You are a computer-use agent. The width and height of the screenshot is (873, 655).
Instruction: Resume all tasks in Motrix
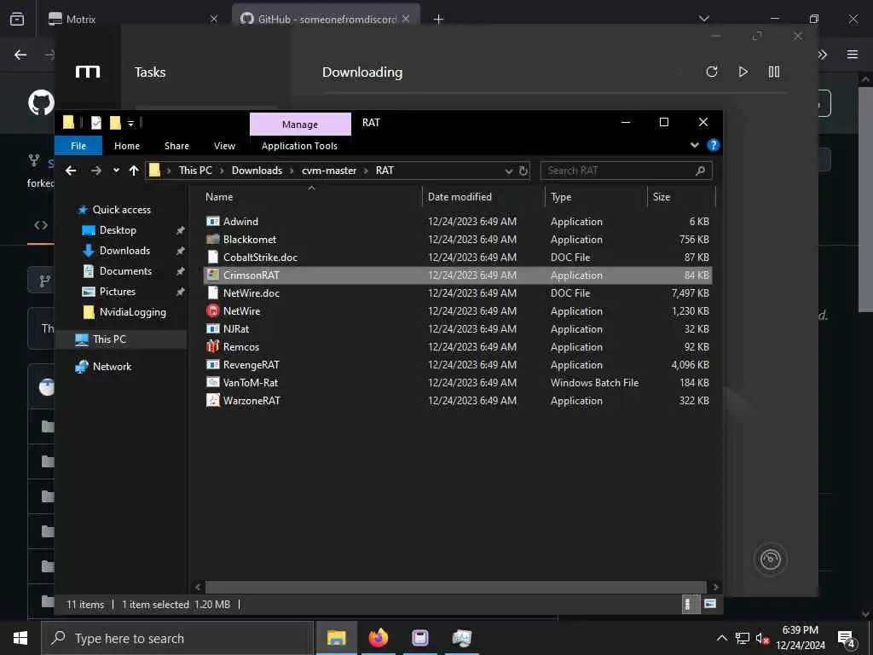[743, 72]
